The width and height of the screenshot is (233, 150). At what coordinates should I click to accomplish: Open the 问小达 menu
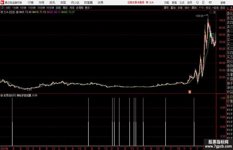(75, 2)
